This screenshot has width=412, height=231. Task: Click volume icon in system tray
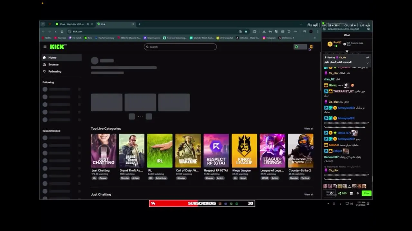[x=351, y=203]
